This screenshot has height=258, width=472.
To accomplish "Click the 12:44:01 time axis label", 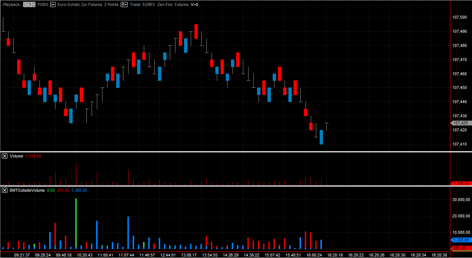I will coord(168,255).
